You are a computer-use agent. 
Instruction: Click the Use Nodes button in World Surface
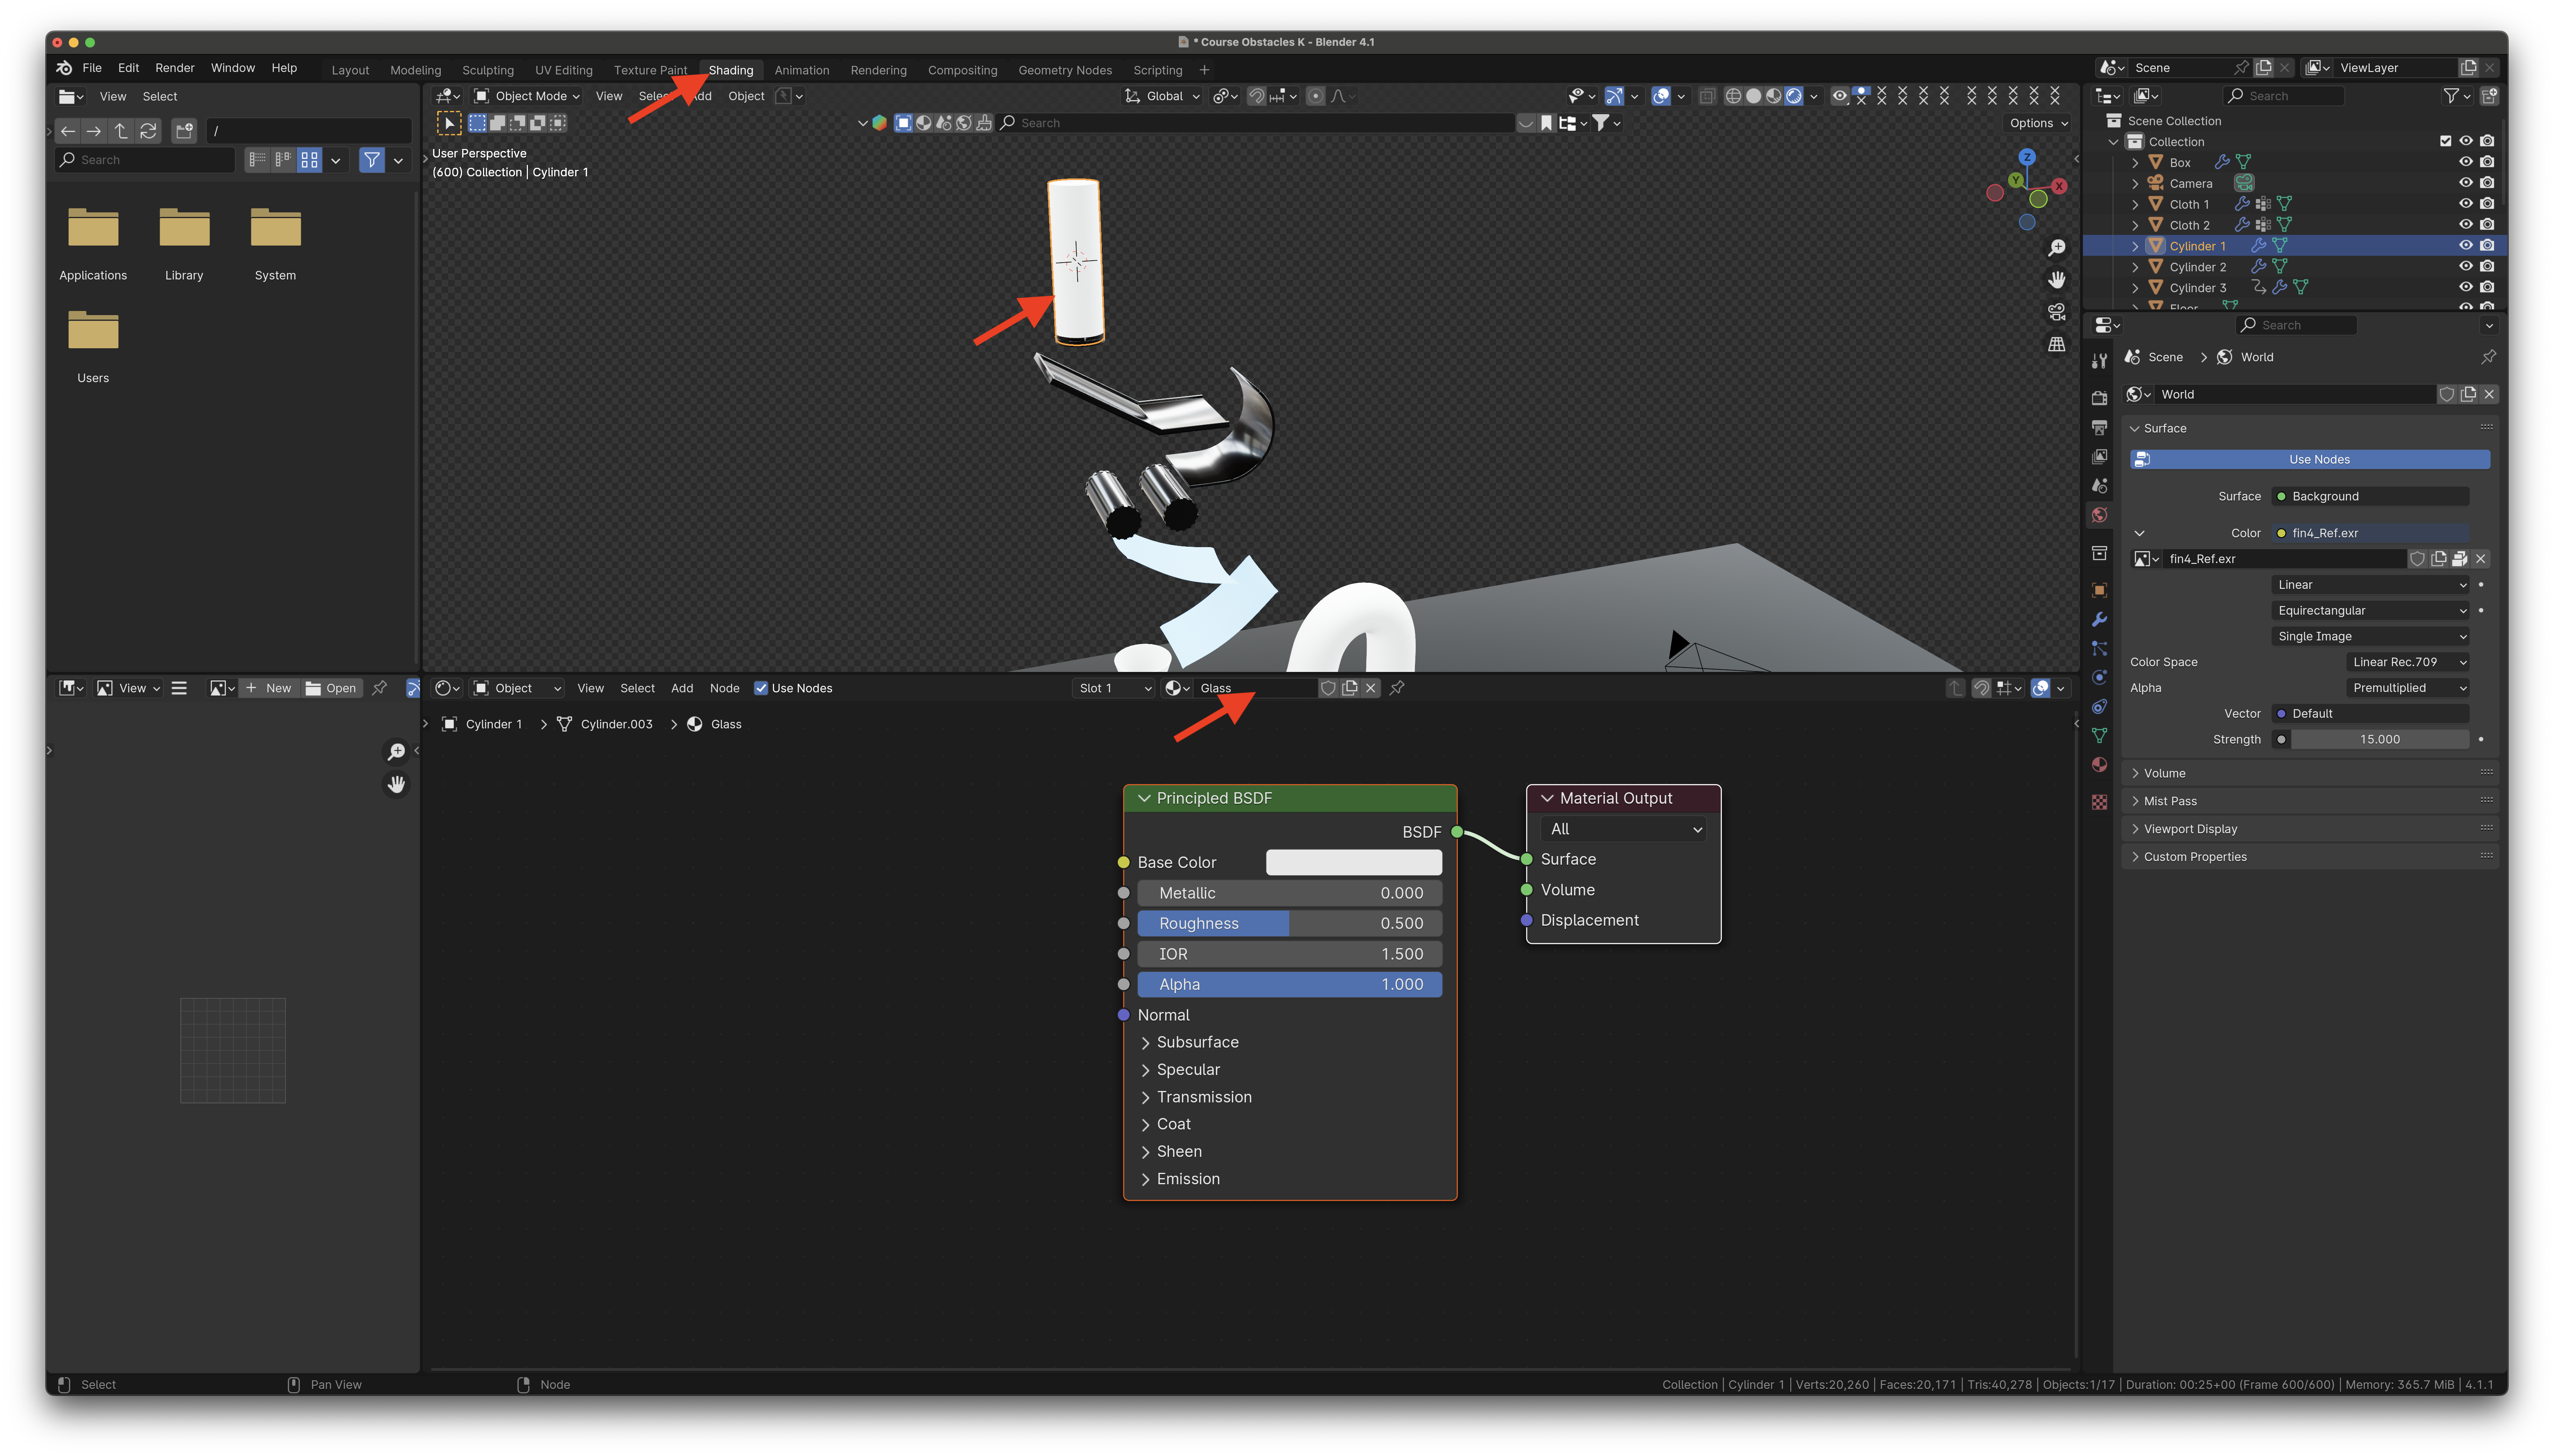point(2310,459)
